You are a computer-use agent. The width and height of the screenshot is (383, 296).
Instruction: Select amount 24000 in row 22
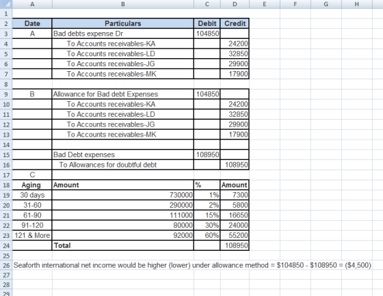tap(235, 225)
